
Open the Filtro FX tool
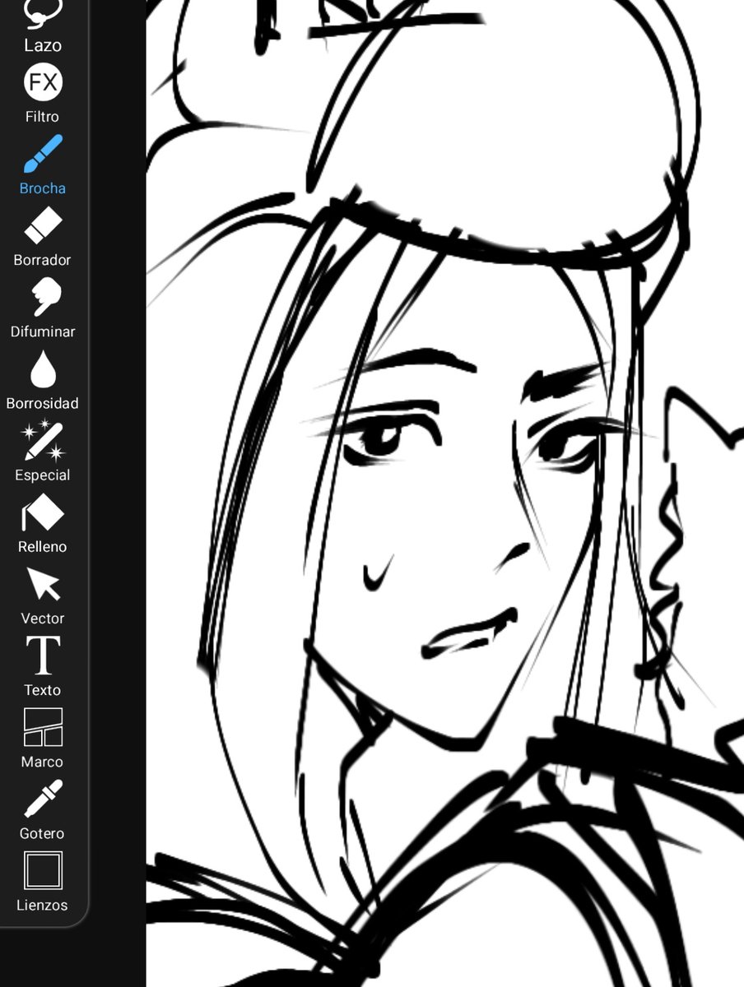(x=43, y=93)
